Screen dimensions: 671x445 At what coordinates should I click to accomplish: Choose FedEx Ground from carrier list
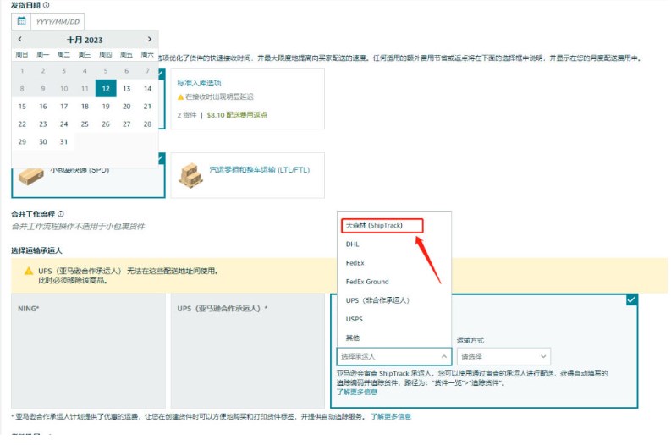pyautogui.click(x=367, y=282)
